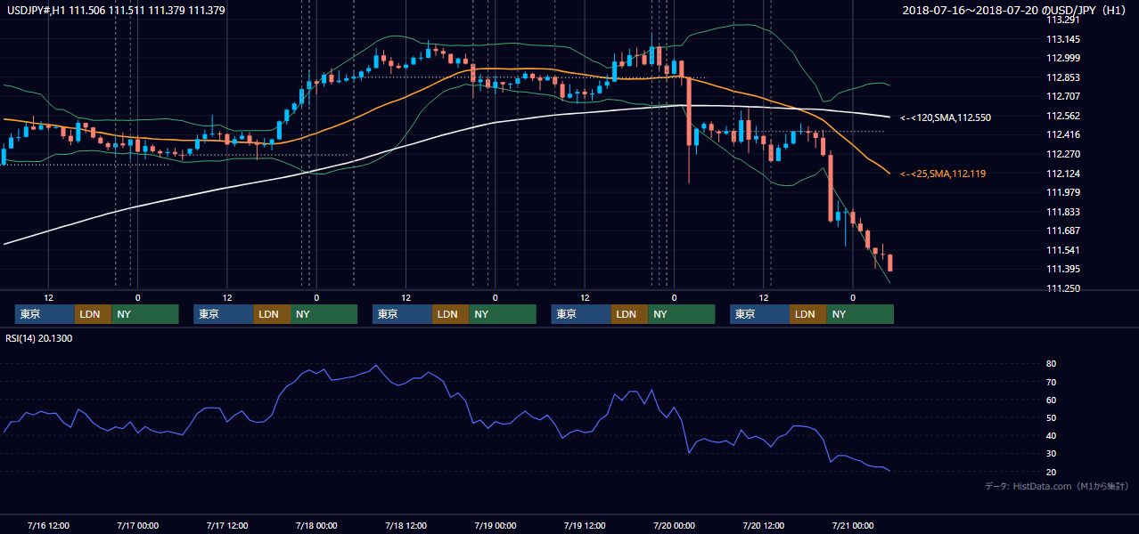
Task: Click the USDJPY#,H1 chart title text
Action: tap(116, 10)
